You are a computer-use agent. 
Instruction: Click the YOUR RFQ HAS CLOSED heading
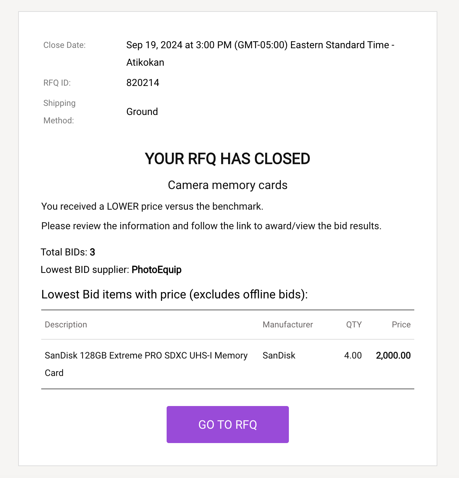pyautogui.click(x=227, y=159)
